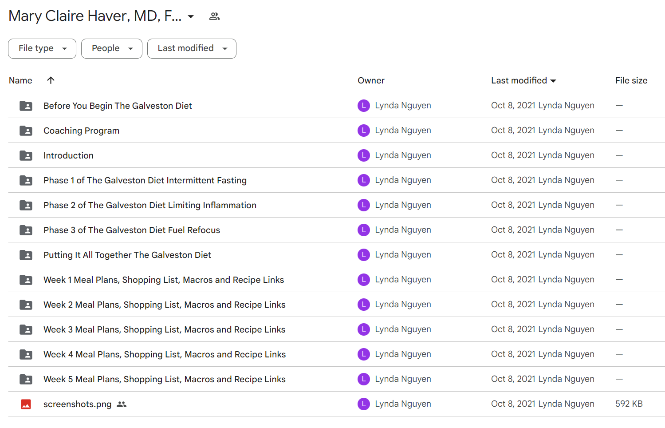Click the Before You Begin folder icon
Screen dimensions: 665x428
(26, 106)
